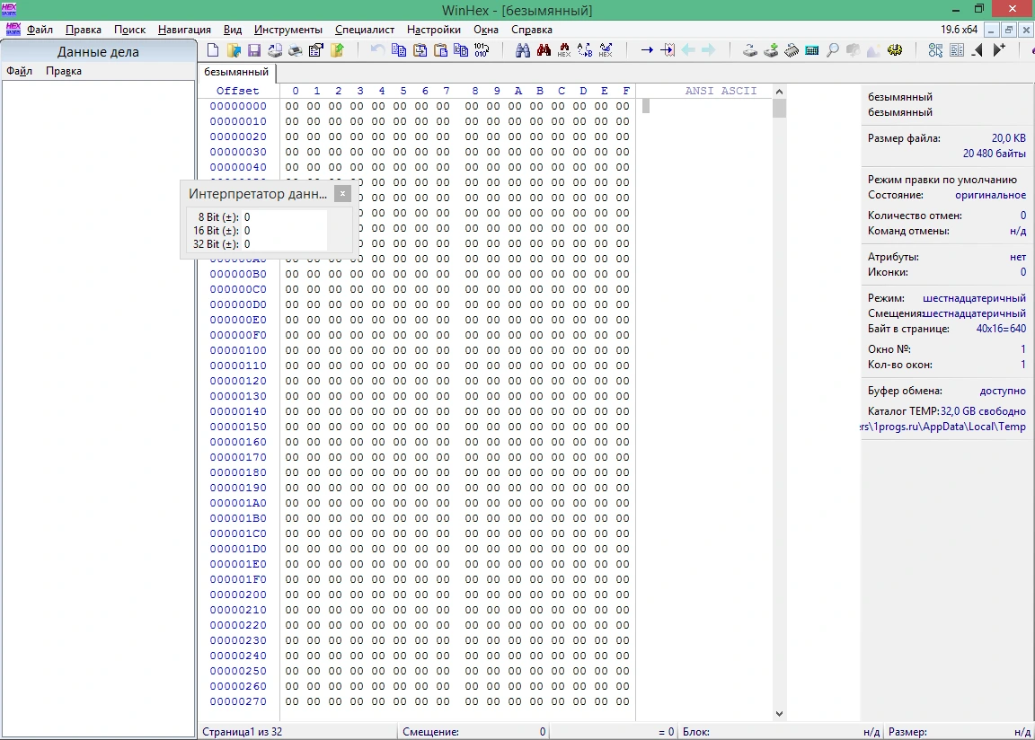Click the data interpreter options toolbar icon
Viewport: 1035px width, 740px height.
[935, 50]
